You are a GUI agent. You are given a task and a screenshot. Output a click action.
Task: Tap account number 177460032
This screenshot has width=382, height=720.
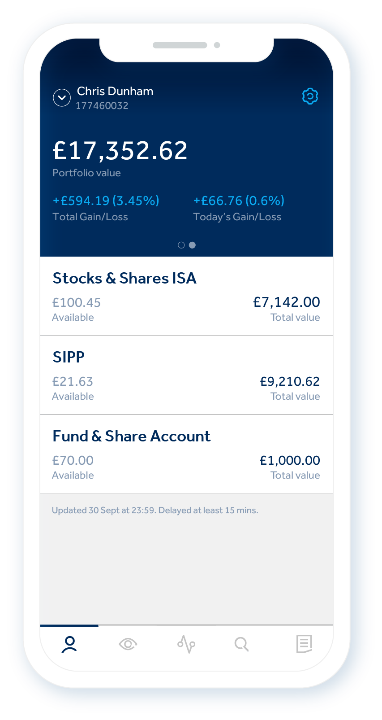pyautogui.click(x=102, y=106)
